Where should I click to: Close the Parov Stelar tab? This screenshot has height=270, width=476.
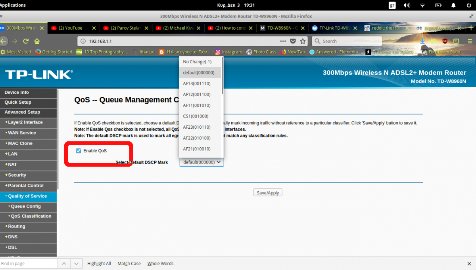point(146,28)
